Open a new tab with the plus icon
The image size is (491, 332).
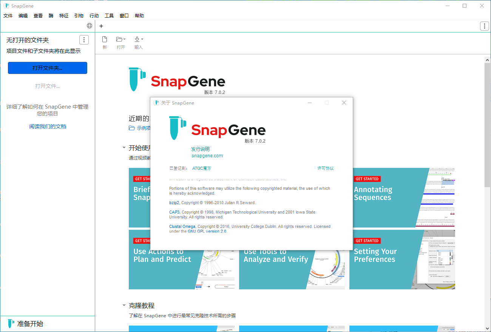click(101, 26)
